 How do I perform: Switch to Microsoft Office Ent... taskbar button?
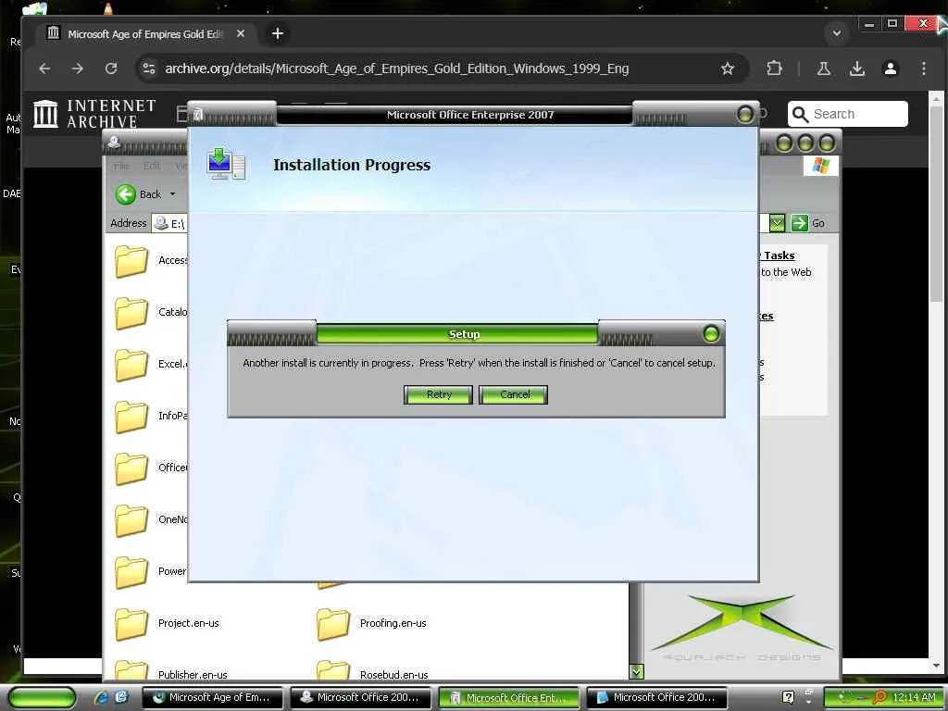[508, 698]
